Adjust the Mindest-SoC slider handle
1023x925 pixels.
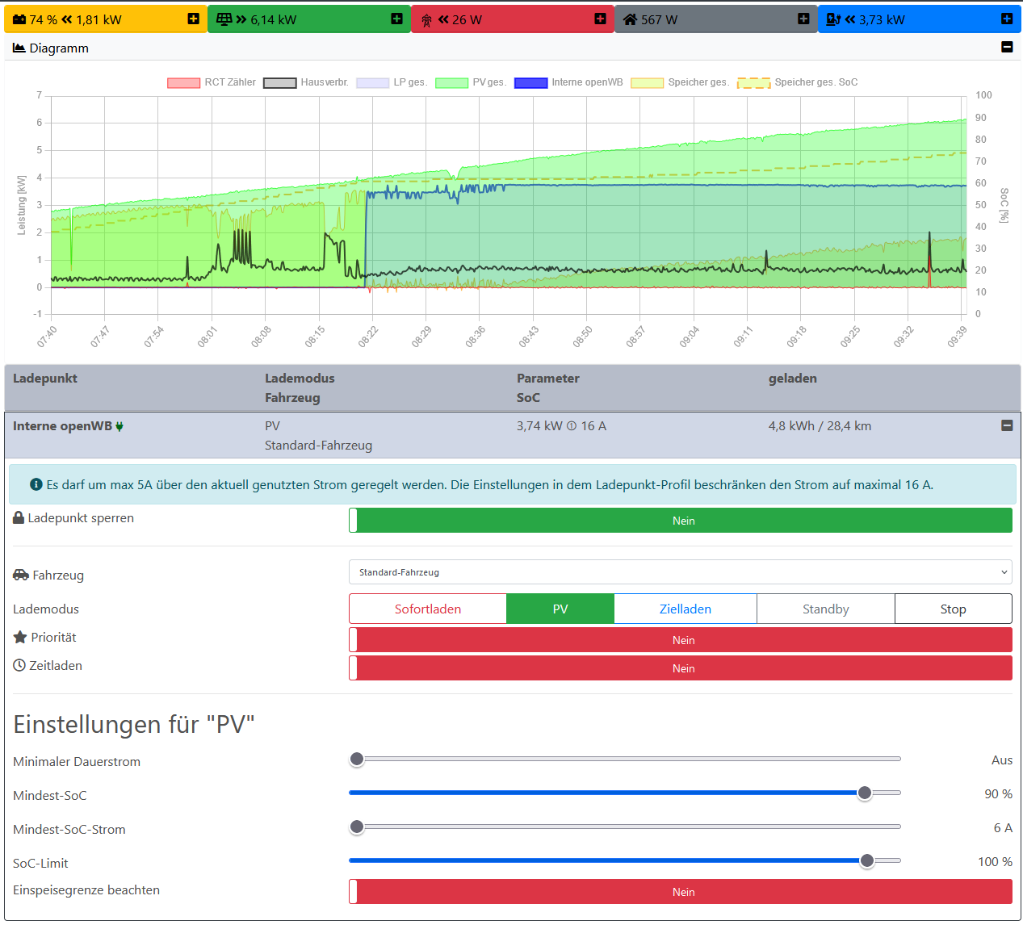pos(865,793)
